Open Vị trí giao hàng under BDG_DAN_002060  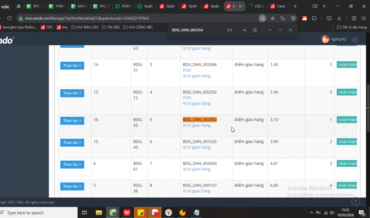(197, 169)
